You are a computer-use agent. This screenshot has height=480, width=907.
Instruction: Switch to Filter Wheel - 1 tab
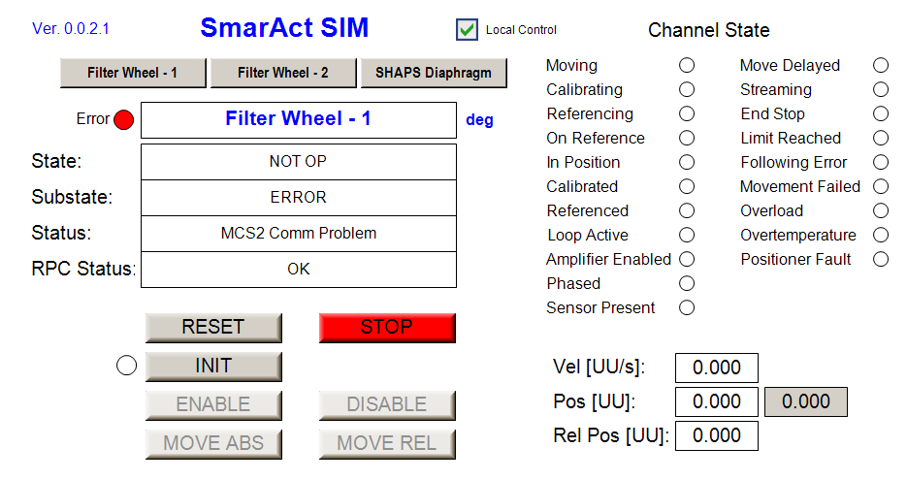[x=133, y=73]
